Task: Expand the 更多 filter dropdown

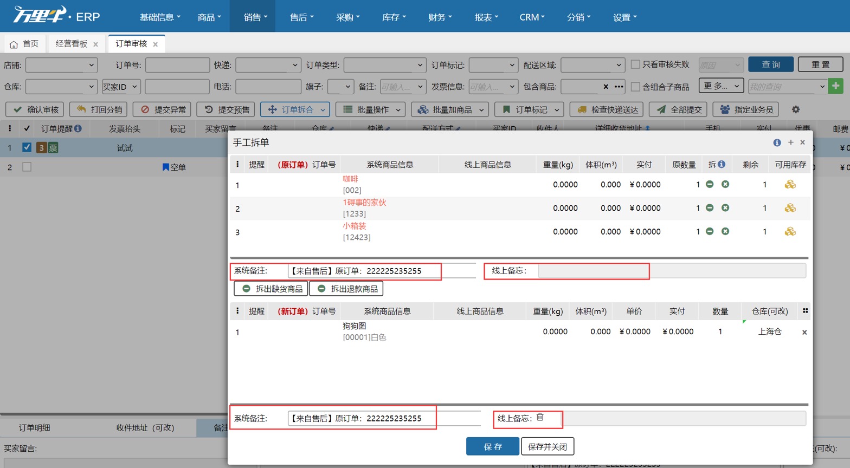Action: pyautogui.click(x=722, y=86)
